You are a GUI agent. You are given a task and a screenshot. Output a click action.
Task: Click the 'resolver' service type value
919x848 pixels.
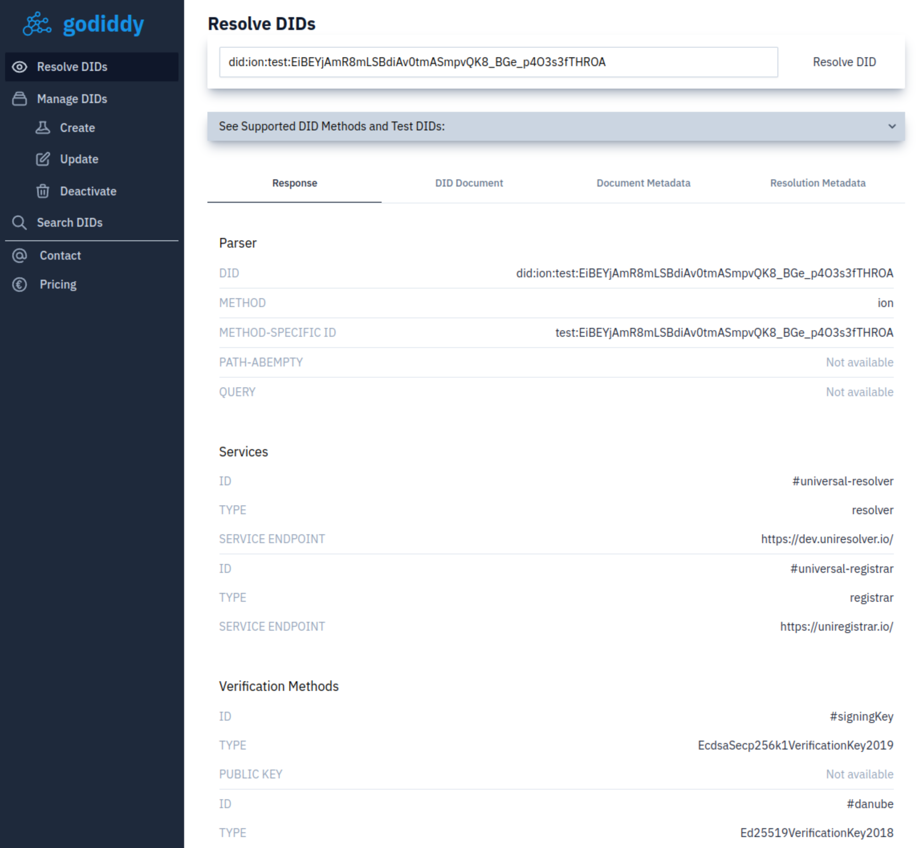[x=872, y=510]
